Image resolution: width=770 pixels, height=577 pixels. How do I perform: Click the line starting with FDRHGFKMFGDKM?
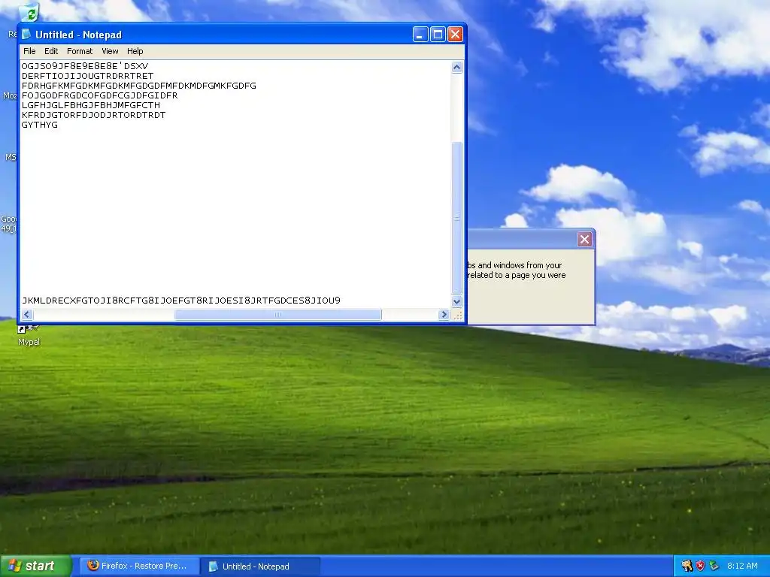pyautogui.click(x=139, y=86)
